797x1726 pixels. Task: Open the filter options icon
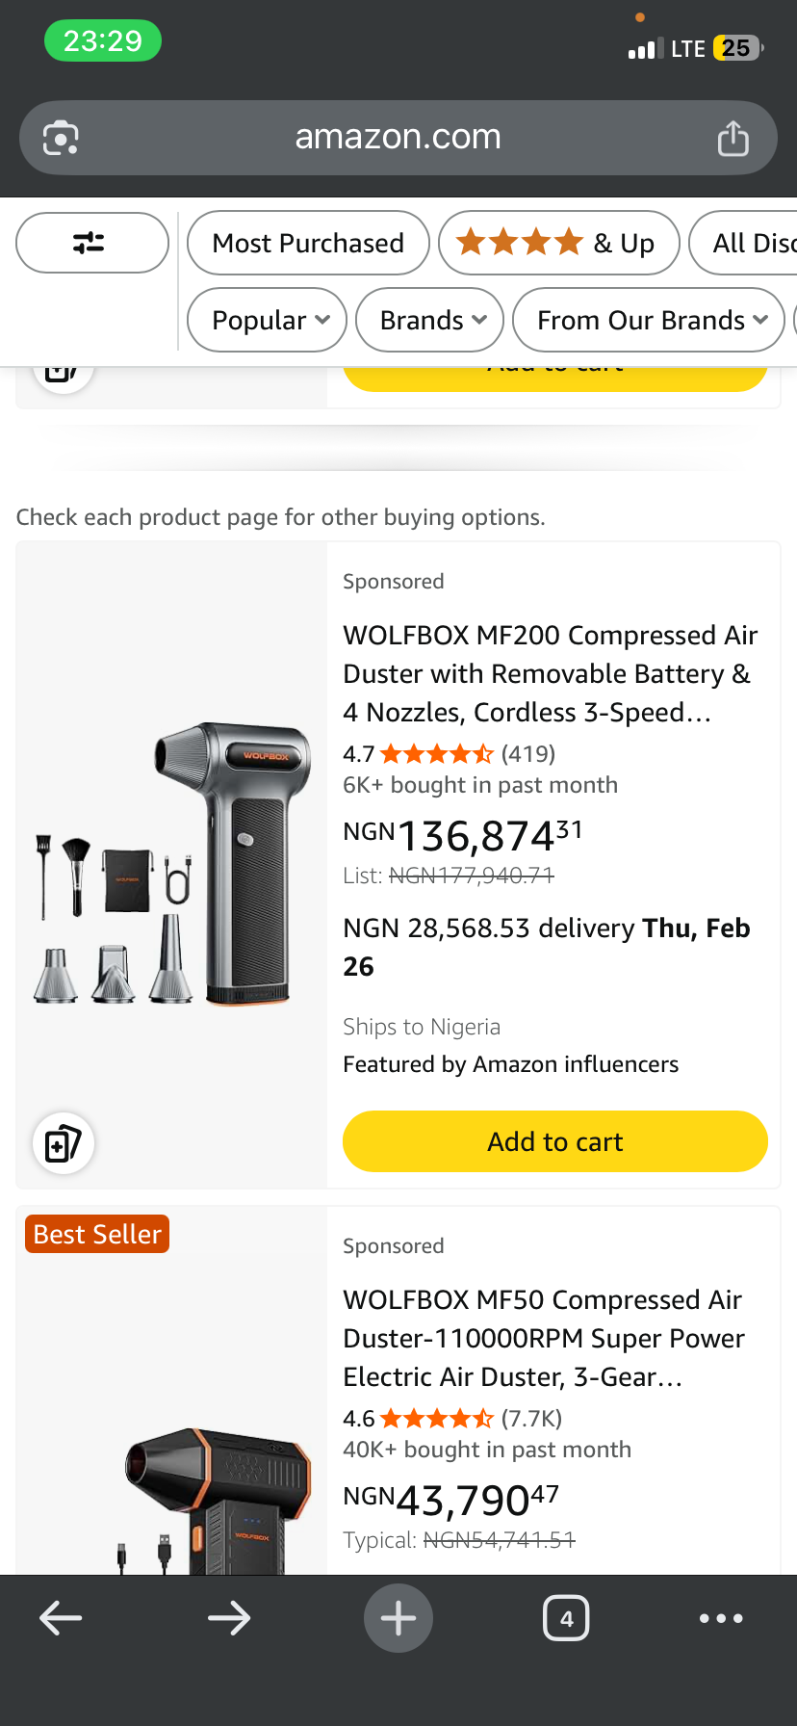(91, 243)
